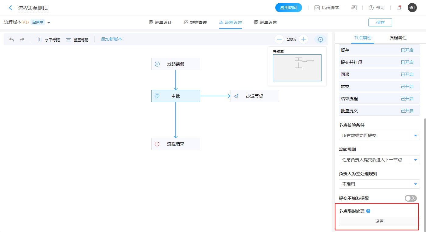The width and height of the screenshot is (426, 232).
Task: Click the 保存 button
Action: (380, 22)
